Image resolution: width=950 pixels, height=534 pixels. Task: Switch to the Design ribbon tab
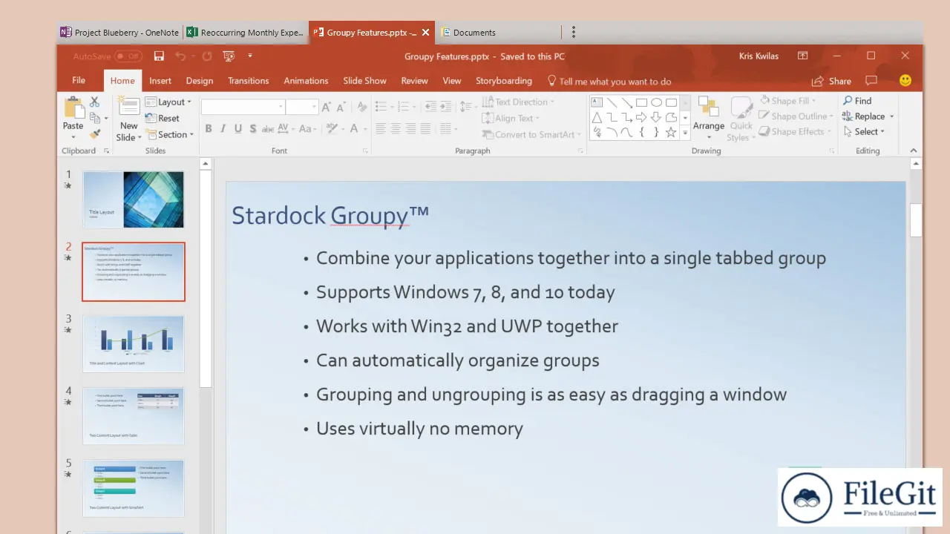200,81
